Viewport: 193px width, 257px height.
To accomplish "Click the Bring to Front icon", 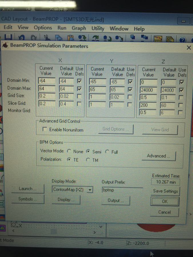I will pos(132,37).
